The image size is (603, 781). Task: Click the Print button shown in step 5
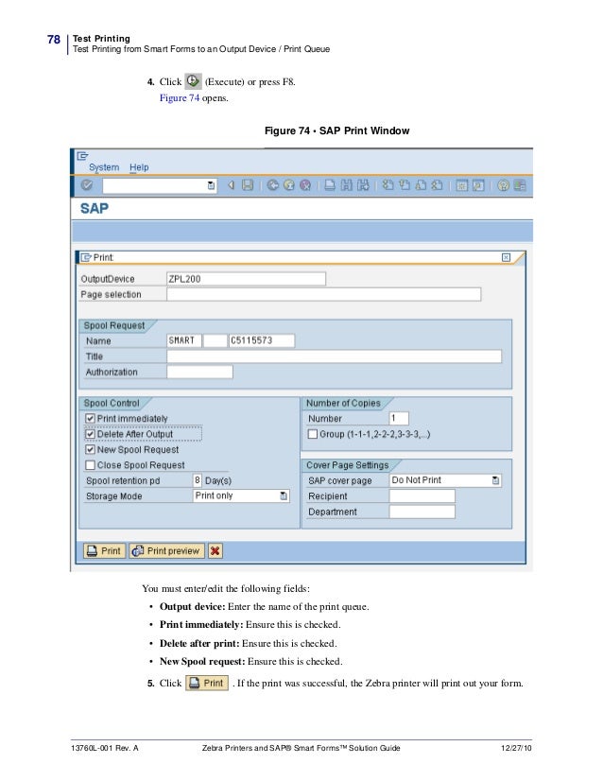(207, 683)
